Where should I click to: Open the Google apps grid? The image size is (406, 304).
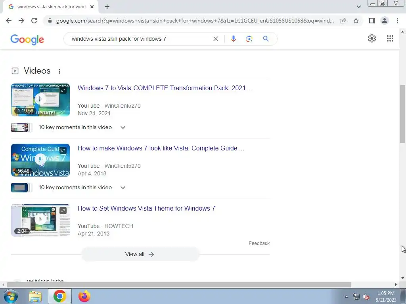click(390, 38)
